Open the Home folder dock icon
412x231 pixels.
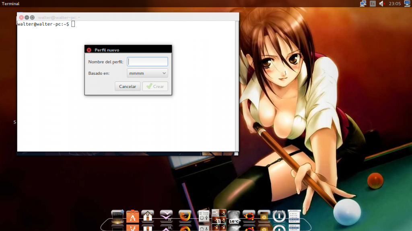(x=148, y=216)
